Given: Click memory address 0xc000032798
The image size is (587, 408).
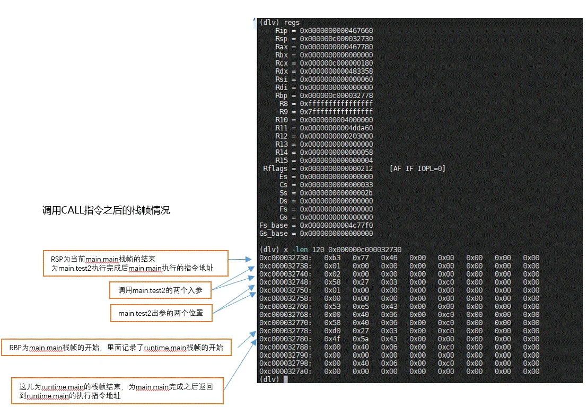Looking at the screenshot, I should coord(285,363).
